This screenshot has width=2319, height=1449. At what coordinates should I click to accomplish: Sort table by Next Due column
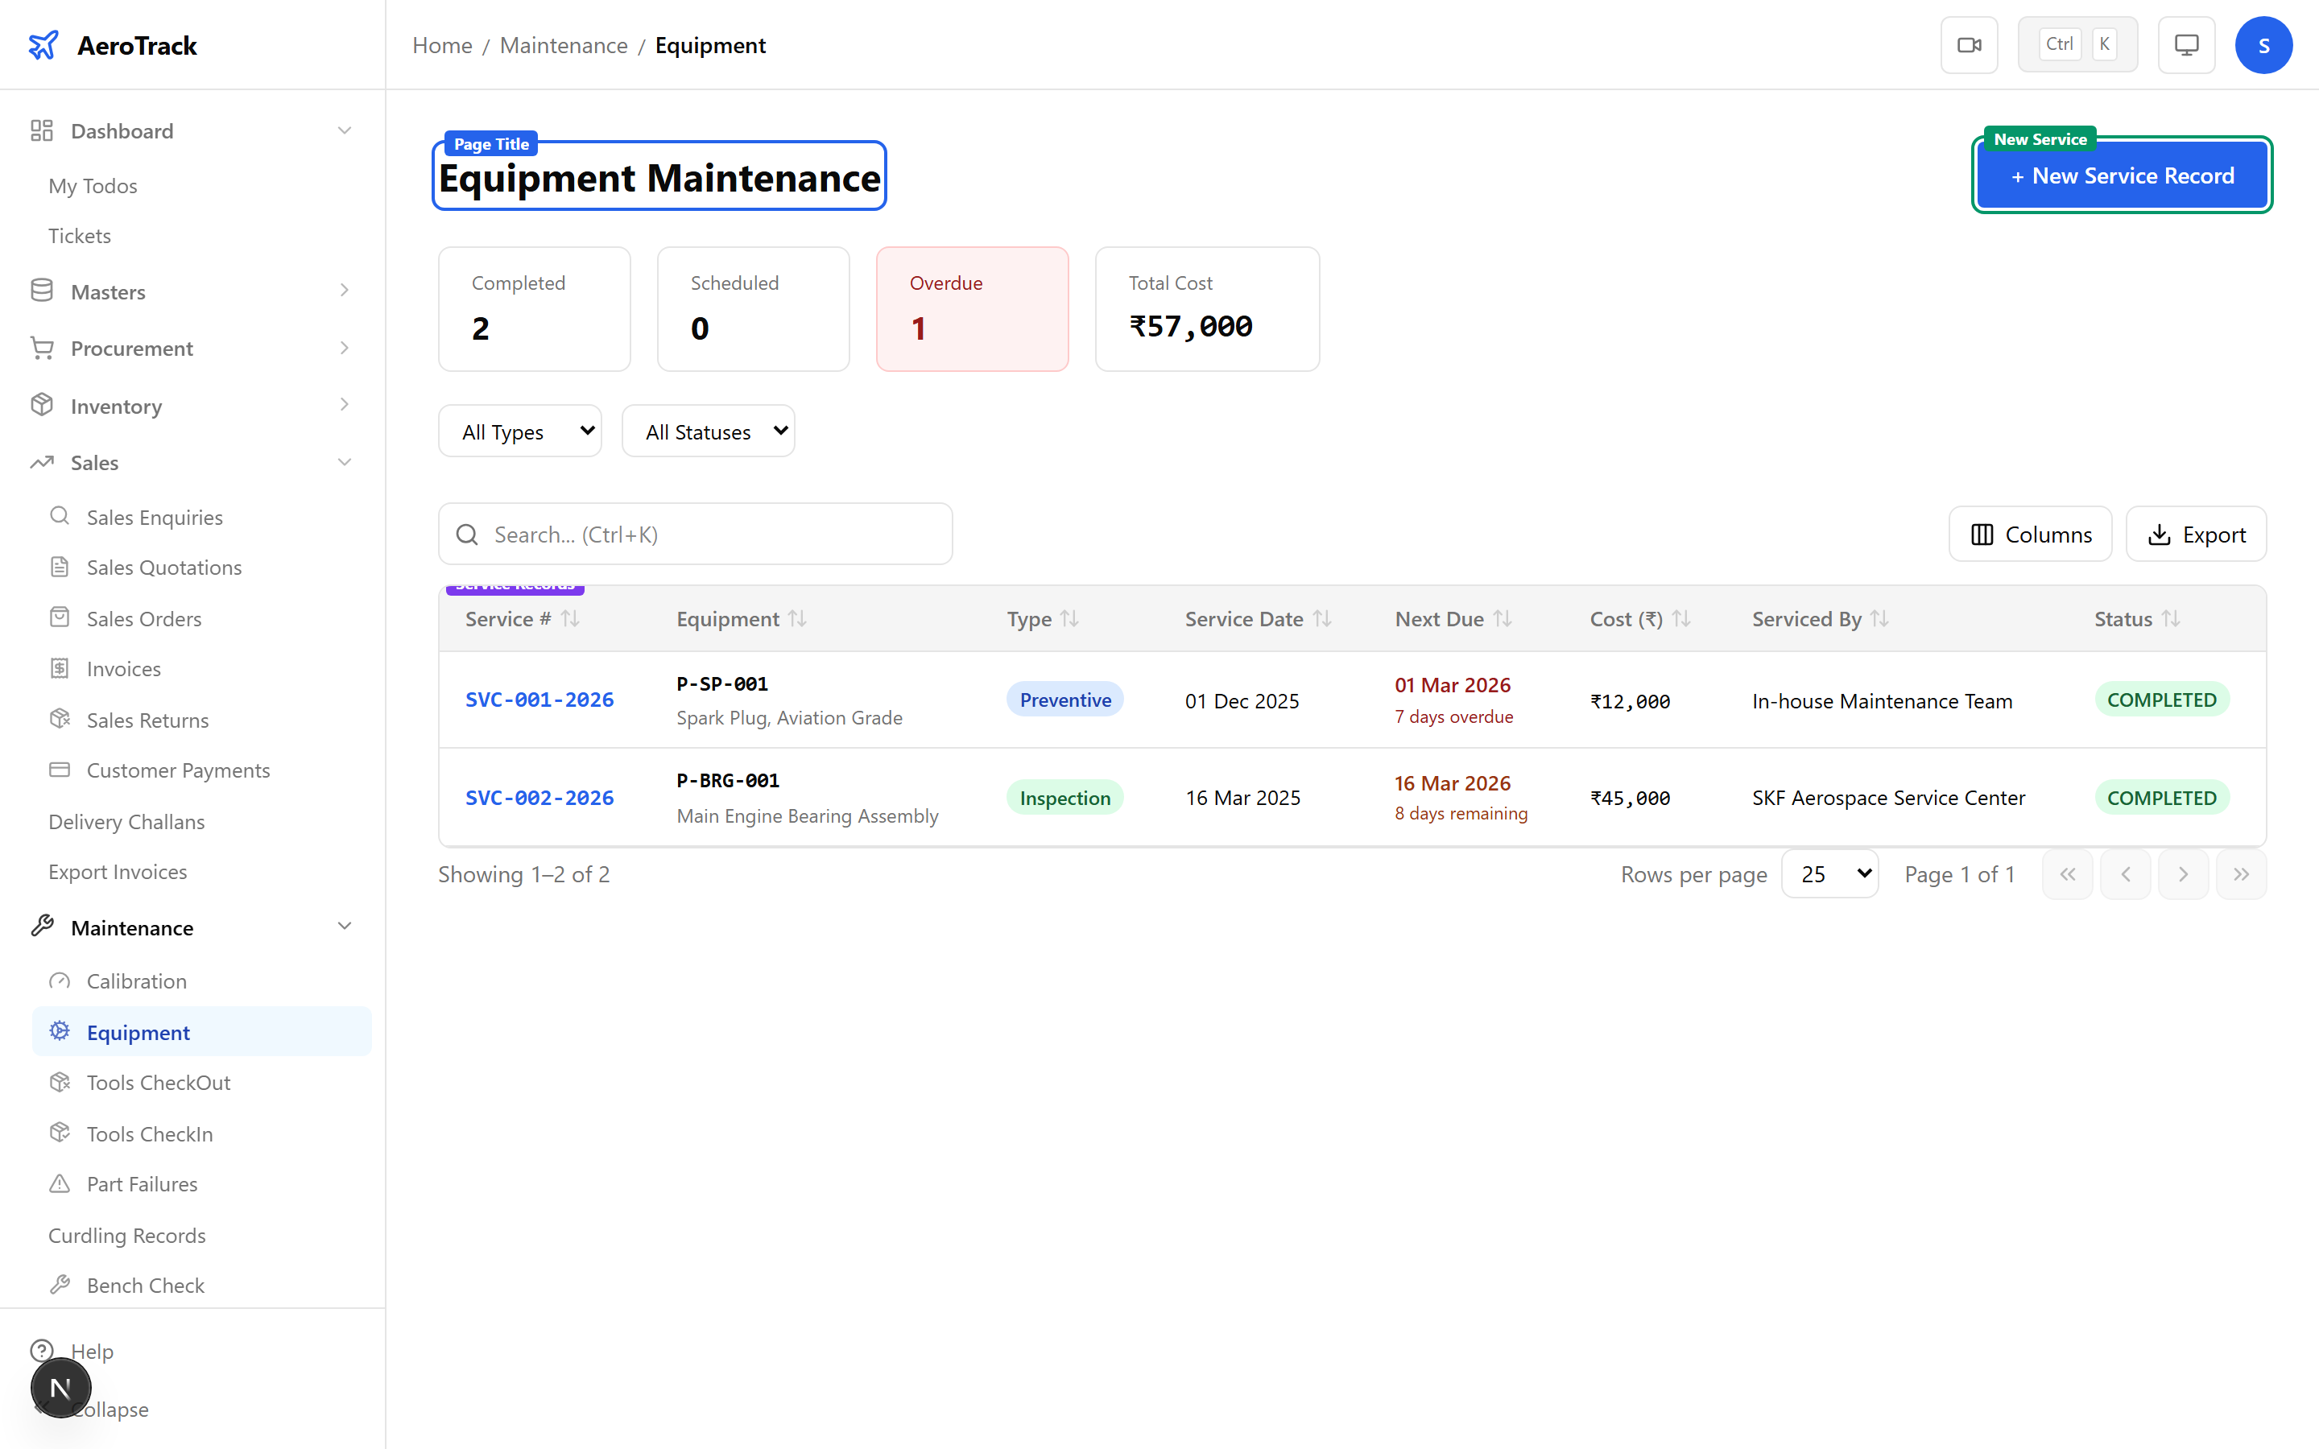point(1503,619)
